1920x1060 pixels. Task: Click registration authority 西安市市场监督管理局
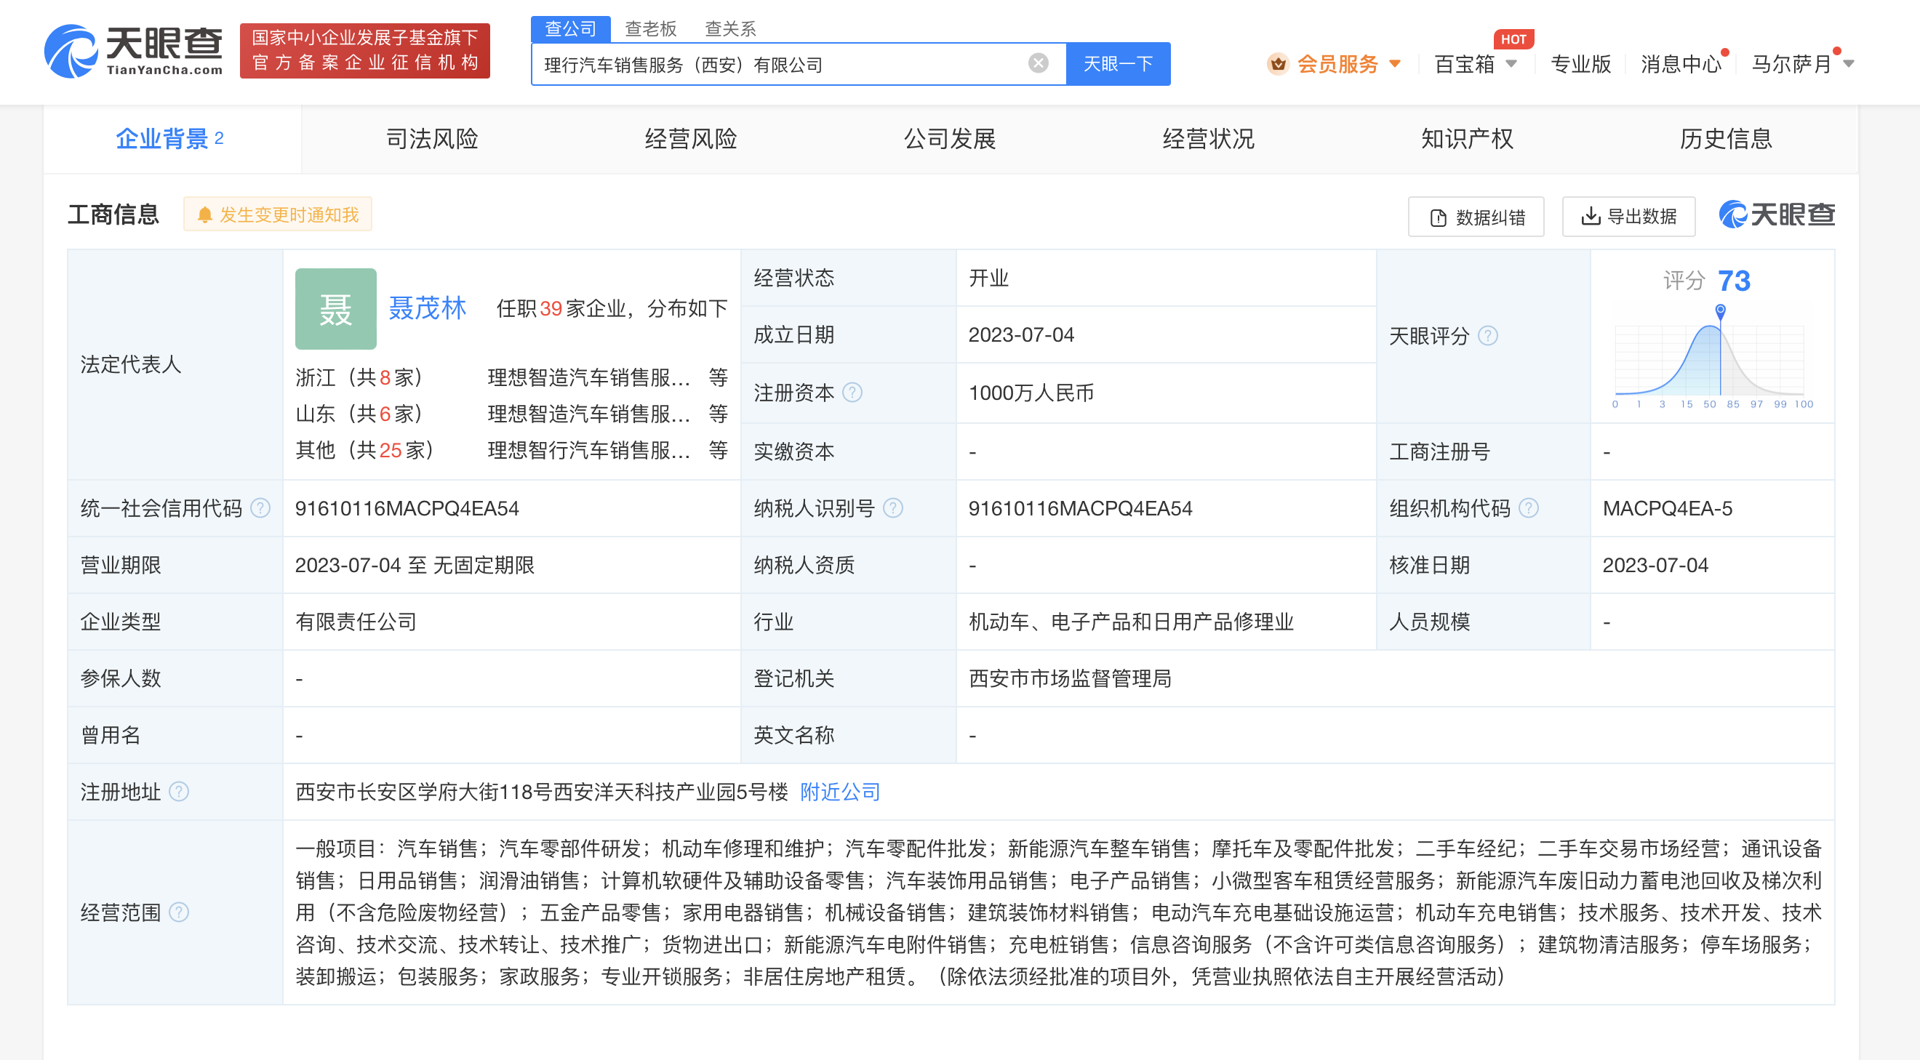coord(1070,678)
